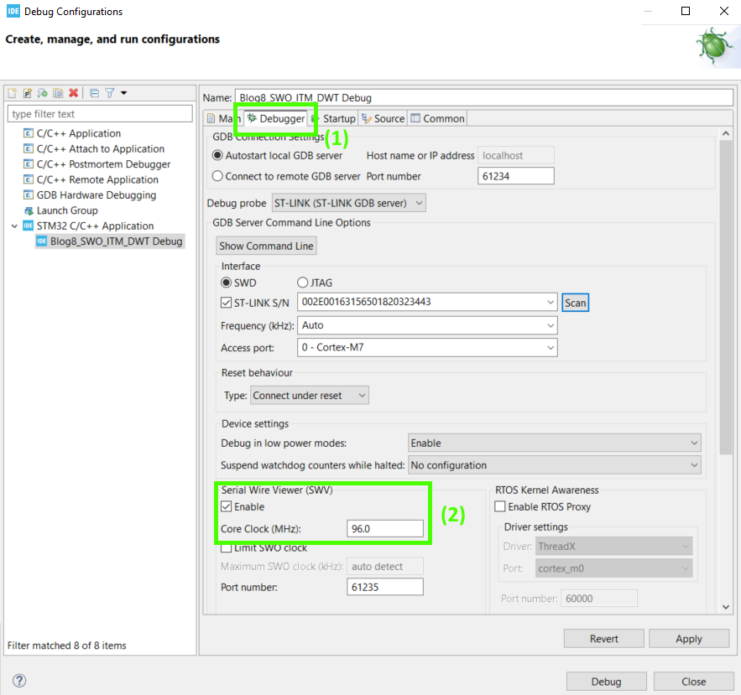Click the Scan button
741x695 pixels.
575,303
